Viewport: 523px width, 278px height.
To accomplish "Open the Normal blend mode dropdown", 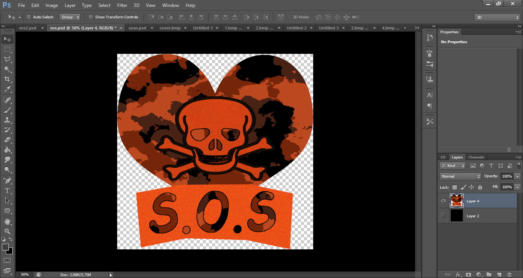I will pos(460,176).
